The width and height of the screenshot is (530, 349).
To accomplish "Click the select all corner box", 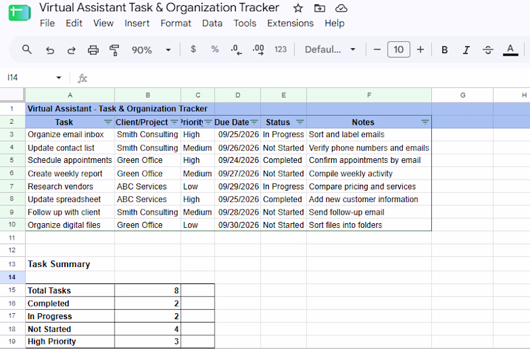I will (12, 95).
